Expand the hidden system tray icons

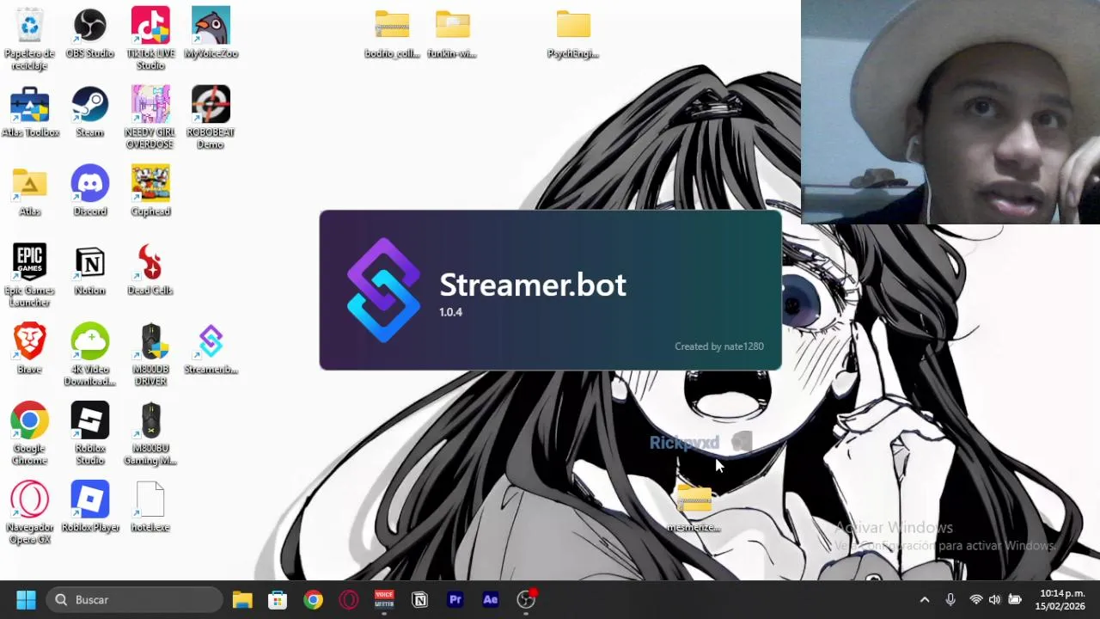[x=925, y=599]
